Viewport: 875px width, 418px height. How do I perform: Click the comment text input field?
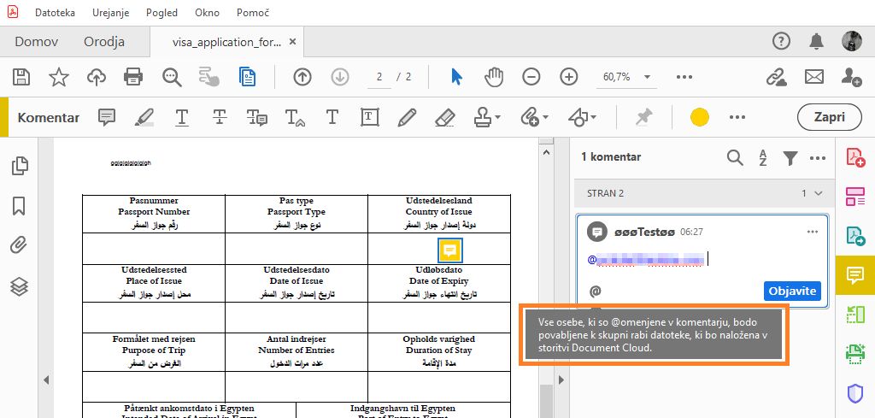tap(702, 260)
